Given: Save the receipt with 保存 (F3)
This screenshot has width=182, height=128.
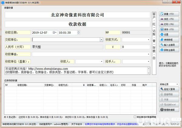Looking at the screenshot, I should pyautogui.click(x=169, y=29).
